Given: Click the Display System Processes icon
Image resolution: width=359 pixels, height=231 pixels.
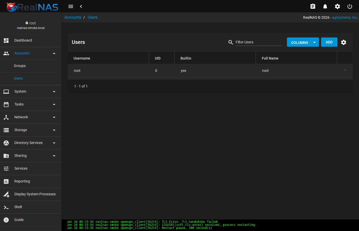Looking at the screenshot, I should point(6,194).
